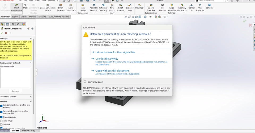This screenshot has height=133, width=255.
Task: Click the keep visible pushpin icon
Action: tap(10, 33)
